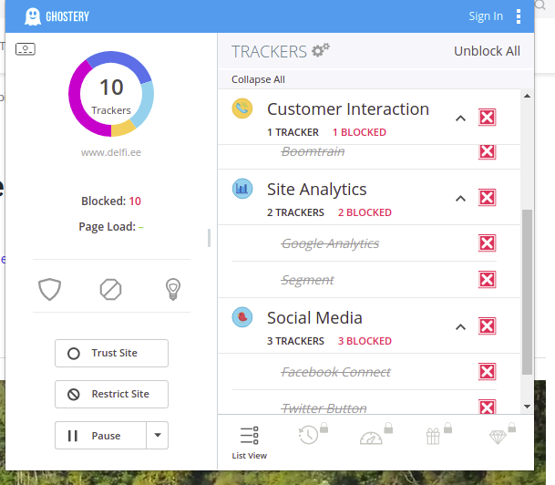Click the Facebook Connect tracker name
This screenshot has width=555, height=485.
click(x=336, y=372)
